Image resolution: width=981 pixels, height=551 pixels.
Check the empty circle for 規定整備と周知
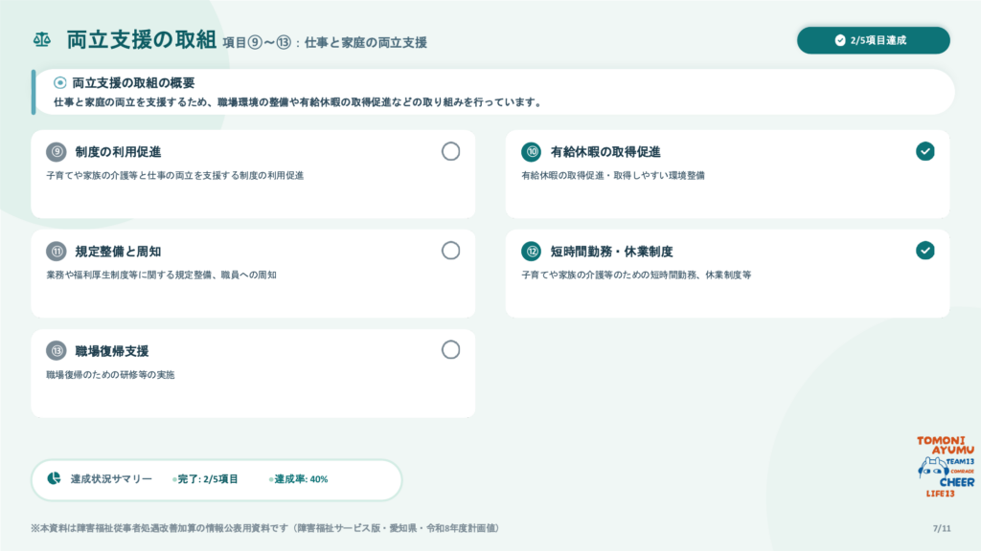[x=450, y=251]
